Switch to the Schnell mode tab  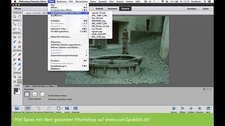pos(99,9)
